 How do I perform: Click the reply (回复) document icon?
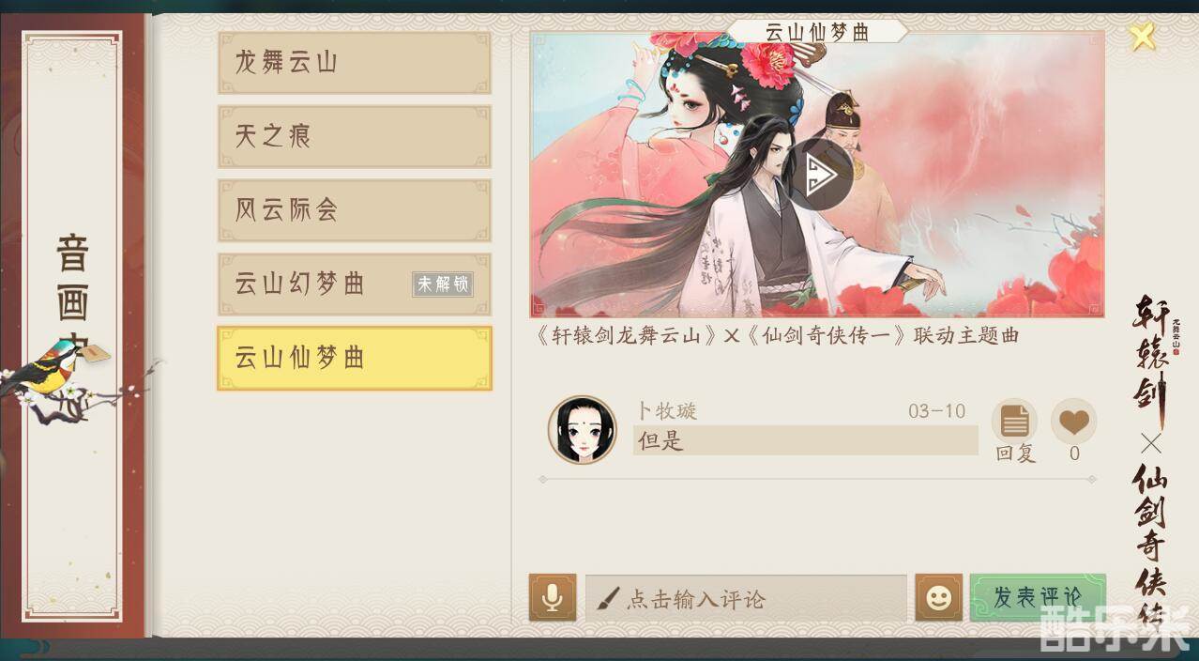click(1014, 422)
